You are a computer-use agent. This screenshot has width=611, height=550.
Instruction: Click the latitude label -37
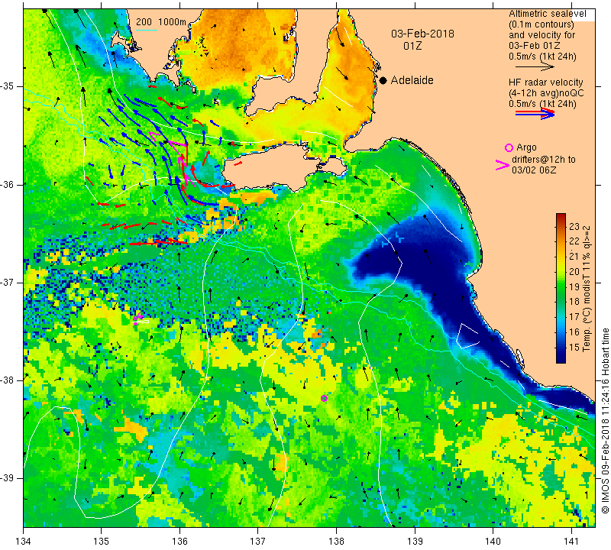(8, 282)
